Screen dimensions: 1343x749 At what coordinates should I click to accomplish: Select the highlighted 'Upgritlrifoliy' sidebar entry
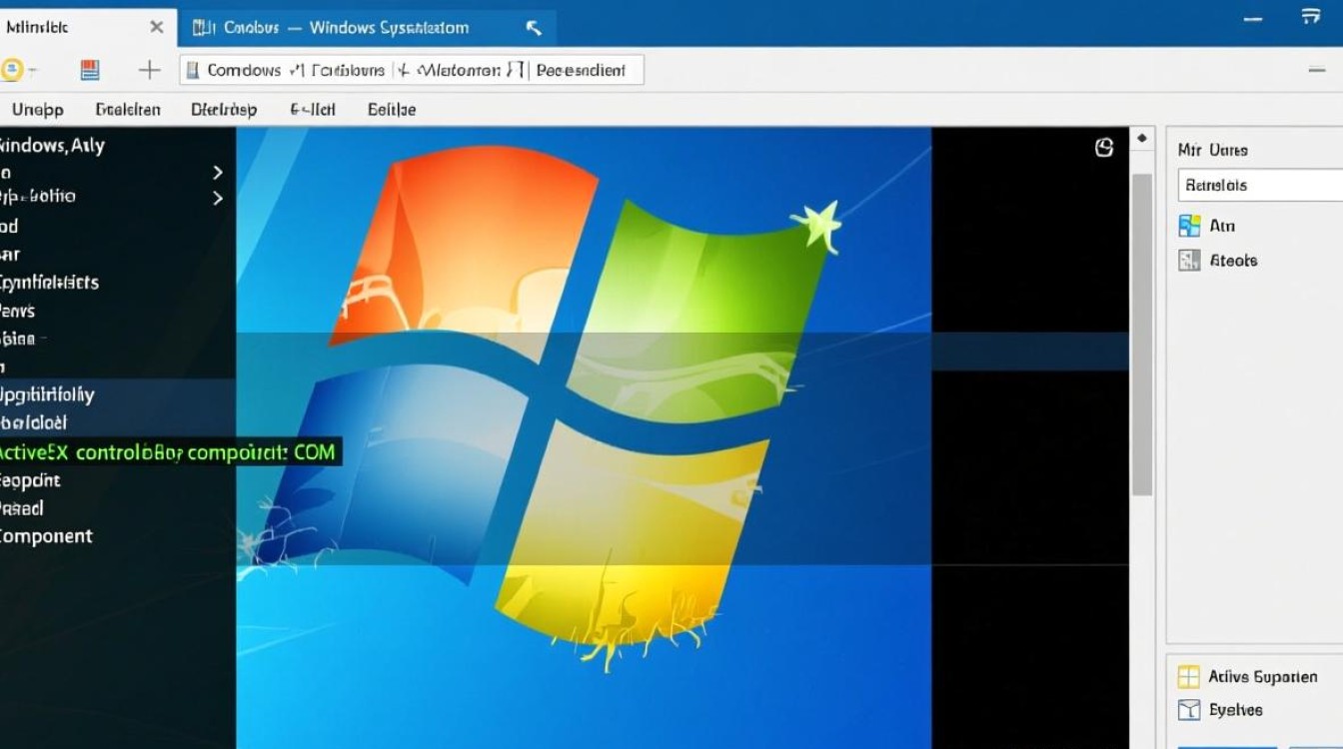tap(47, 394)
